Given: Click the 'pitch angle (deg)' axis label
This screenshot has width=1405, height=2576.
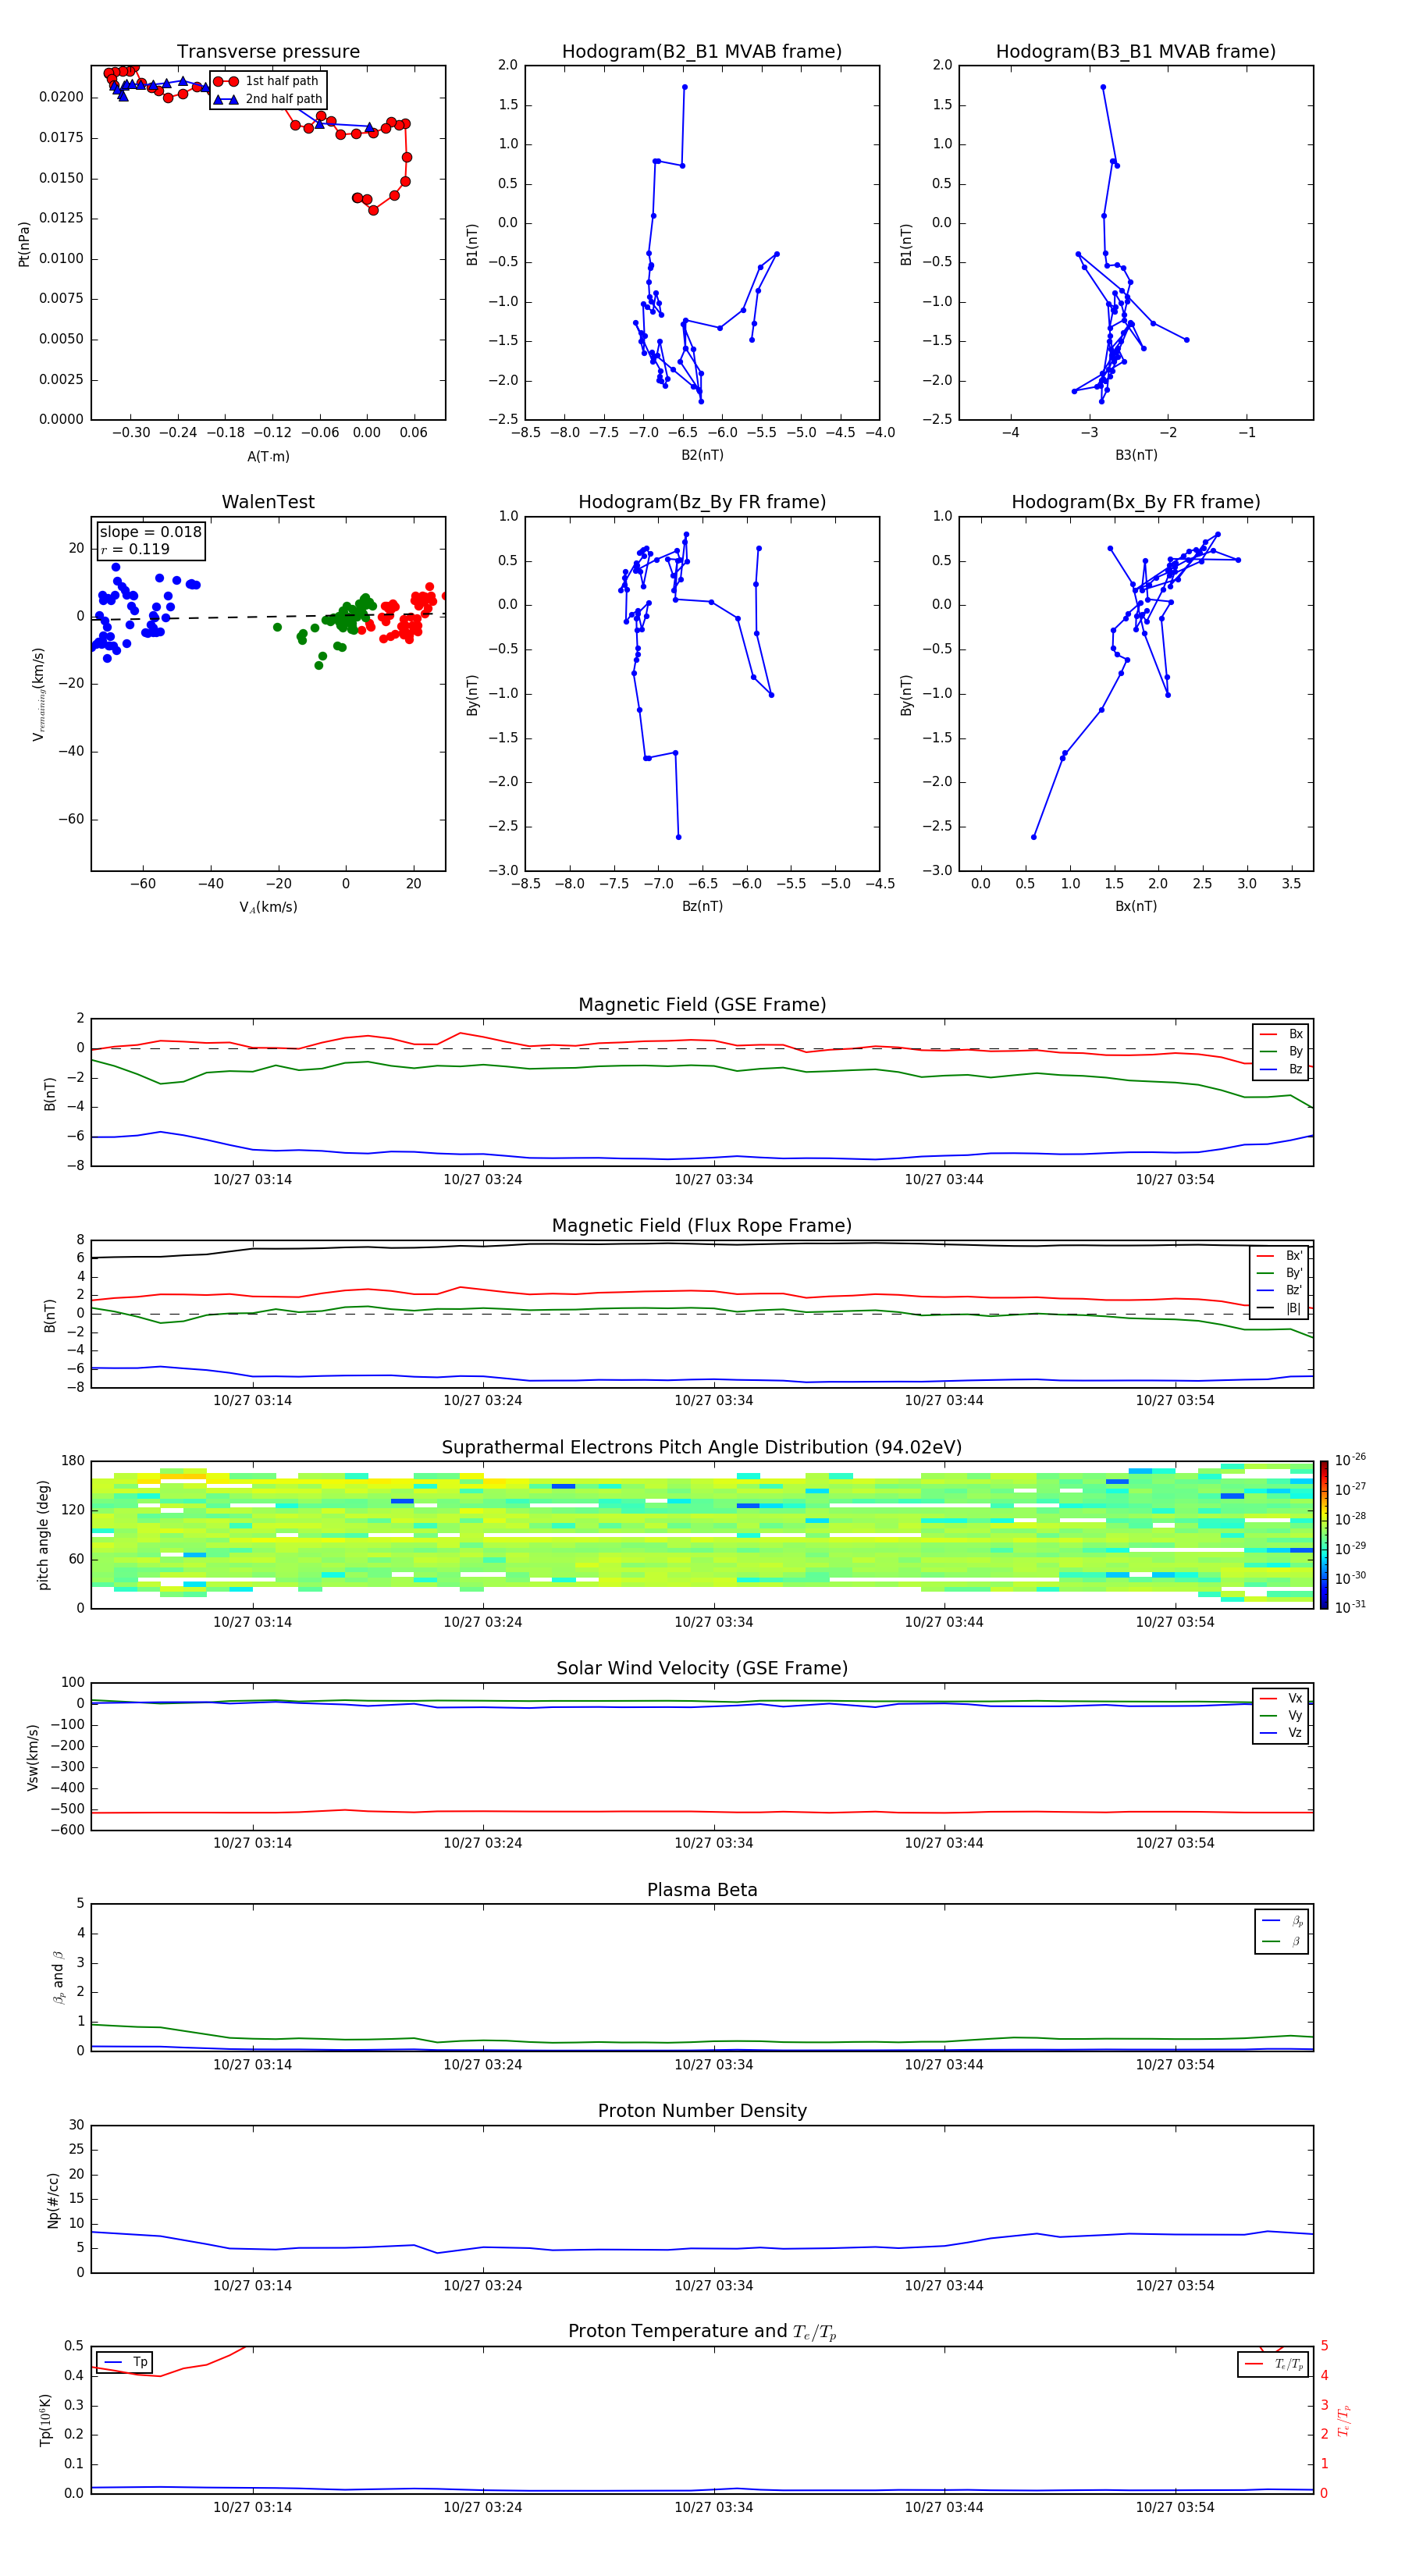Looking at the screenshot, I should (x=43, y=1535).
